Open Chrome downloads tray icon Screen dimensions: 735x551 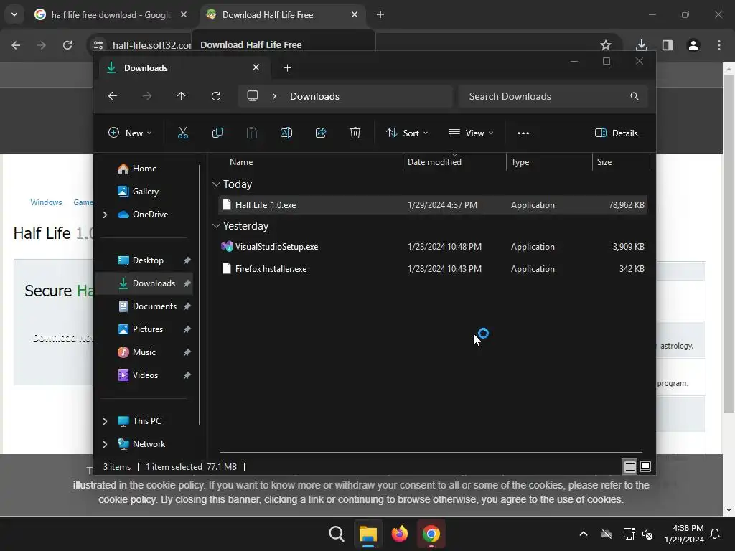(641, 45)
